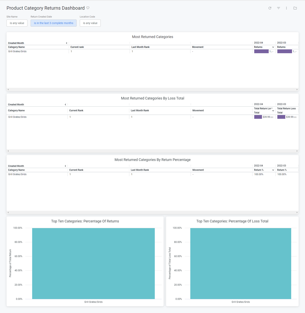Click Grill Grates/Grids in Return Percentage table

[17, 174]
